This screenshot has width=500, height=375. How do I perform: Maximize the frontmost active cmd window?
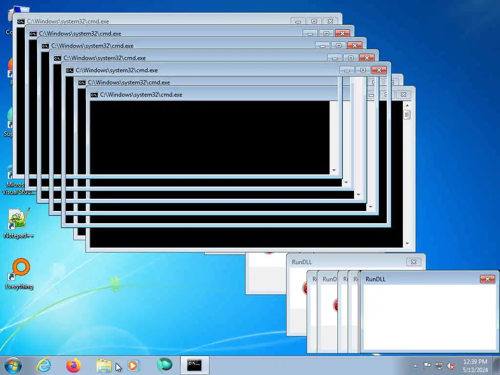(x=363, y=70)
